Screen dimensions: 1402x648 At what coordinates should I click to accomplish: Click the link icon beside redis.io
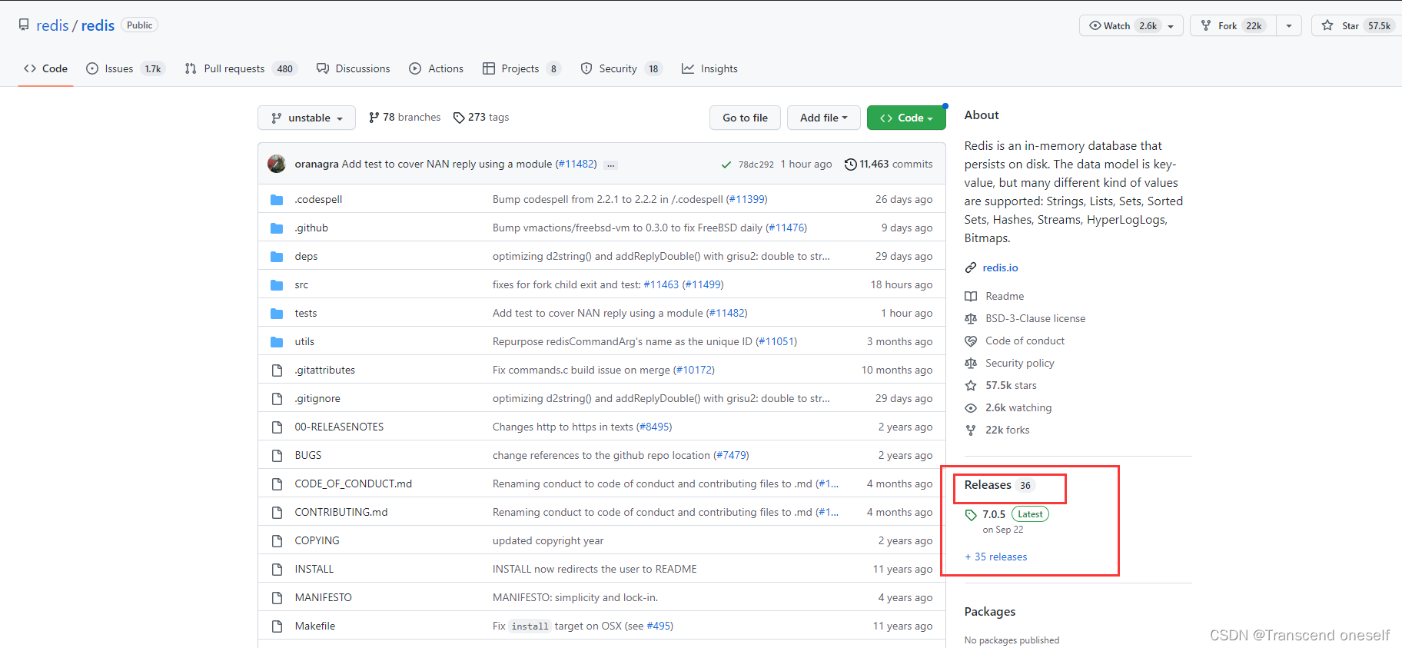pyautogui.click(x=971, y=268)
